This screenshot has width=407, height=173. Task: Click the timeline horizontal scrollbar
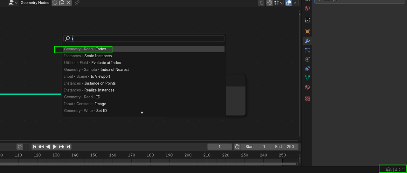coord(148,164)
